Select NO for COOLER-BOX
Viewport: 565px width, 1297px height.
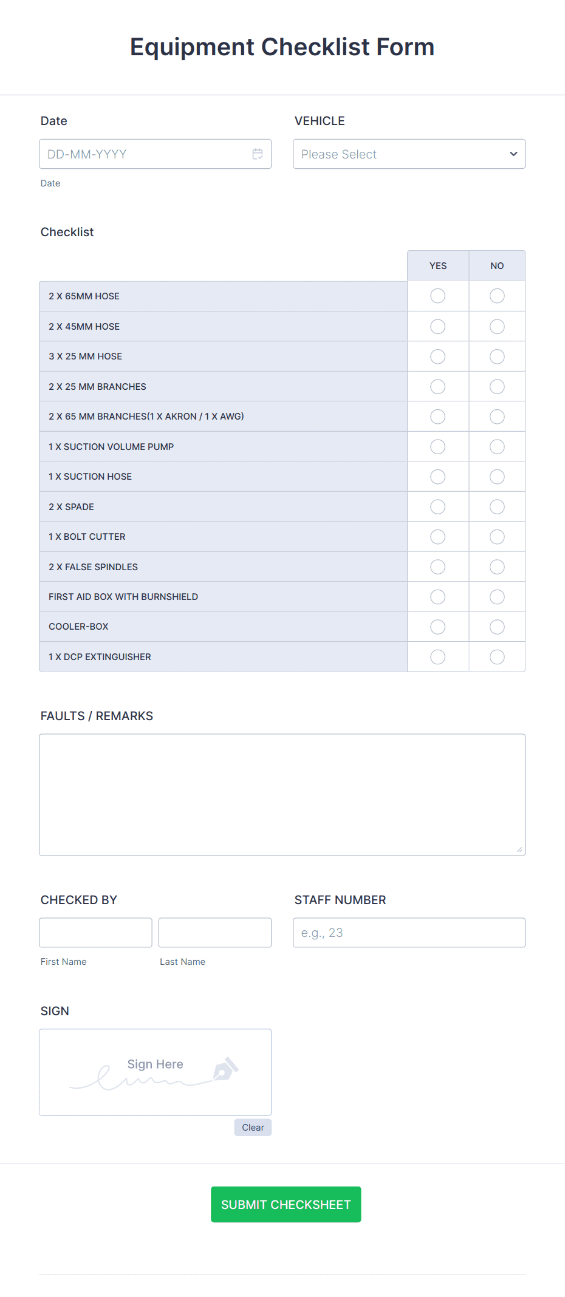(x=496, y=626)
